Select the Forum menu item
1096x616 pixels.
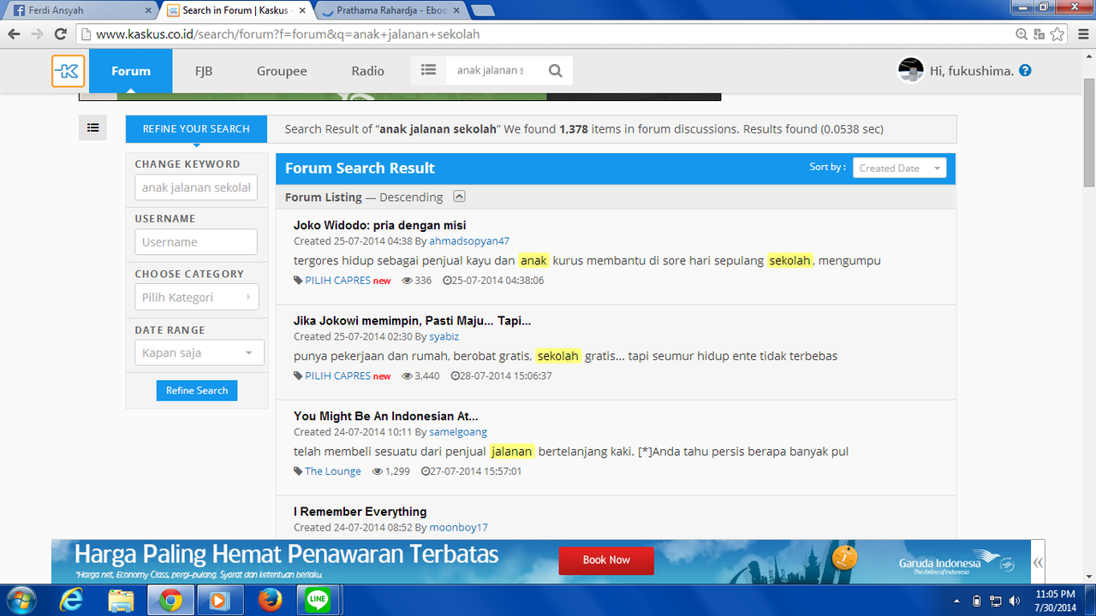point(130,71)
